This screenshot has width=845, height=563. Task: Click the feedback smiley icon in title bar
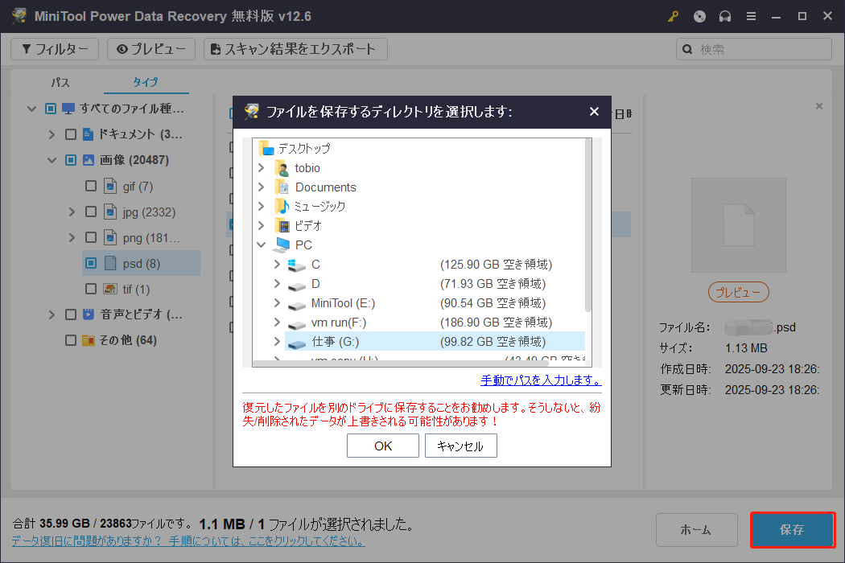click(x=699, y=16)
